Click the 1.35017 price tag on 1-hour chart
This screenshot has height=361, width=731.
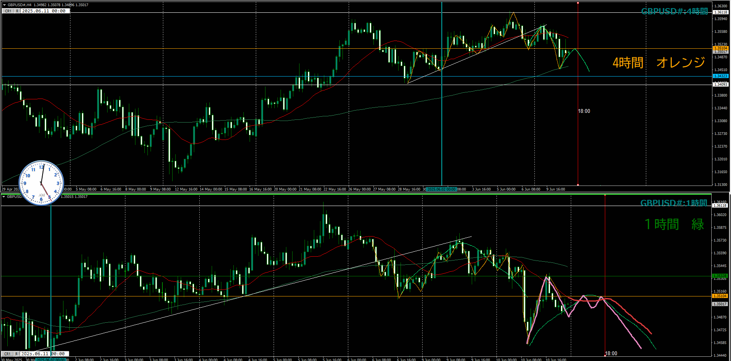coord(720,304)
